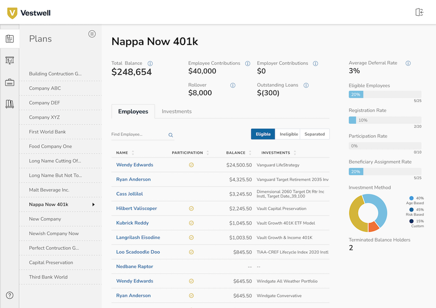Select Long Name Cutting Of... plan
This screenshot has width=436, height=308.
pyautogui.click(x=60, y=161)
